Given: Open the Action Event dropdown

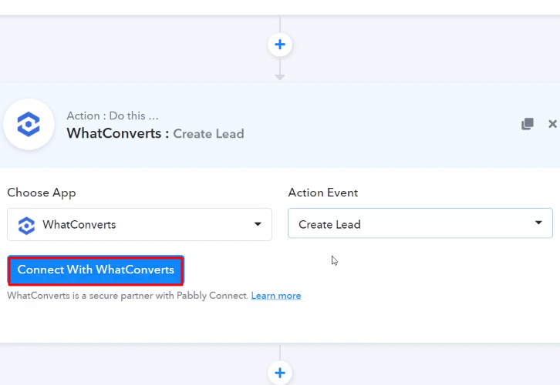Looking at the screenshot, I should tap(420, 223).
